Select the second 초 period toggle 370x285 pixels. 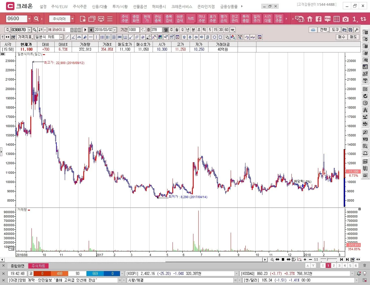point(199,30)
